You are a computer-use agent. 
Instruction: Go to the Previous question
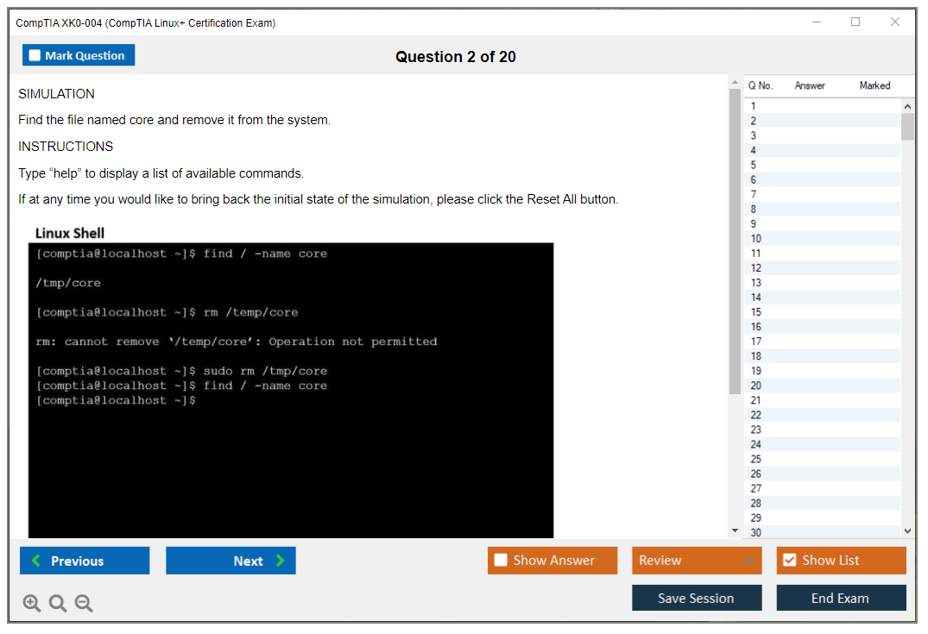tap(85, 561)
